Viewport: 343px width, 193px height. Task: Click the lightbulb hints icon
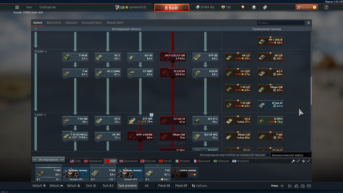[x=243, y=7]
